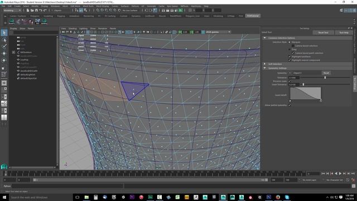
Task: Click the Python command line input
Action: 67,186
